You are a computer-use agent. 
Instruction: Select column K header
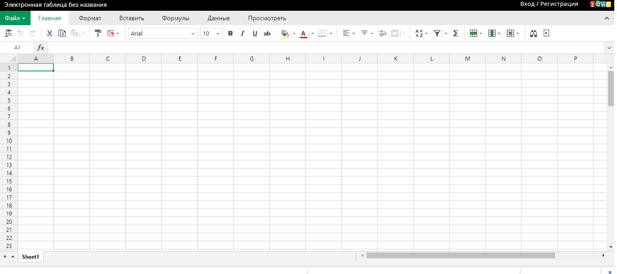[x=396, y=59]
